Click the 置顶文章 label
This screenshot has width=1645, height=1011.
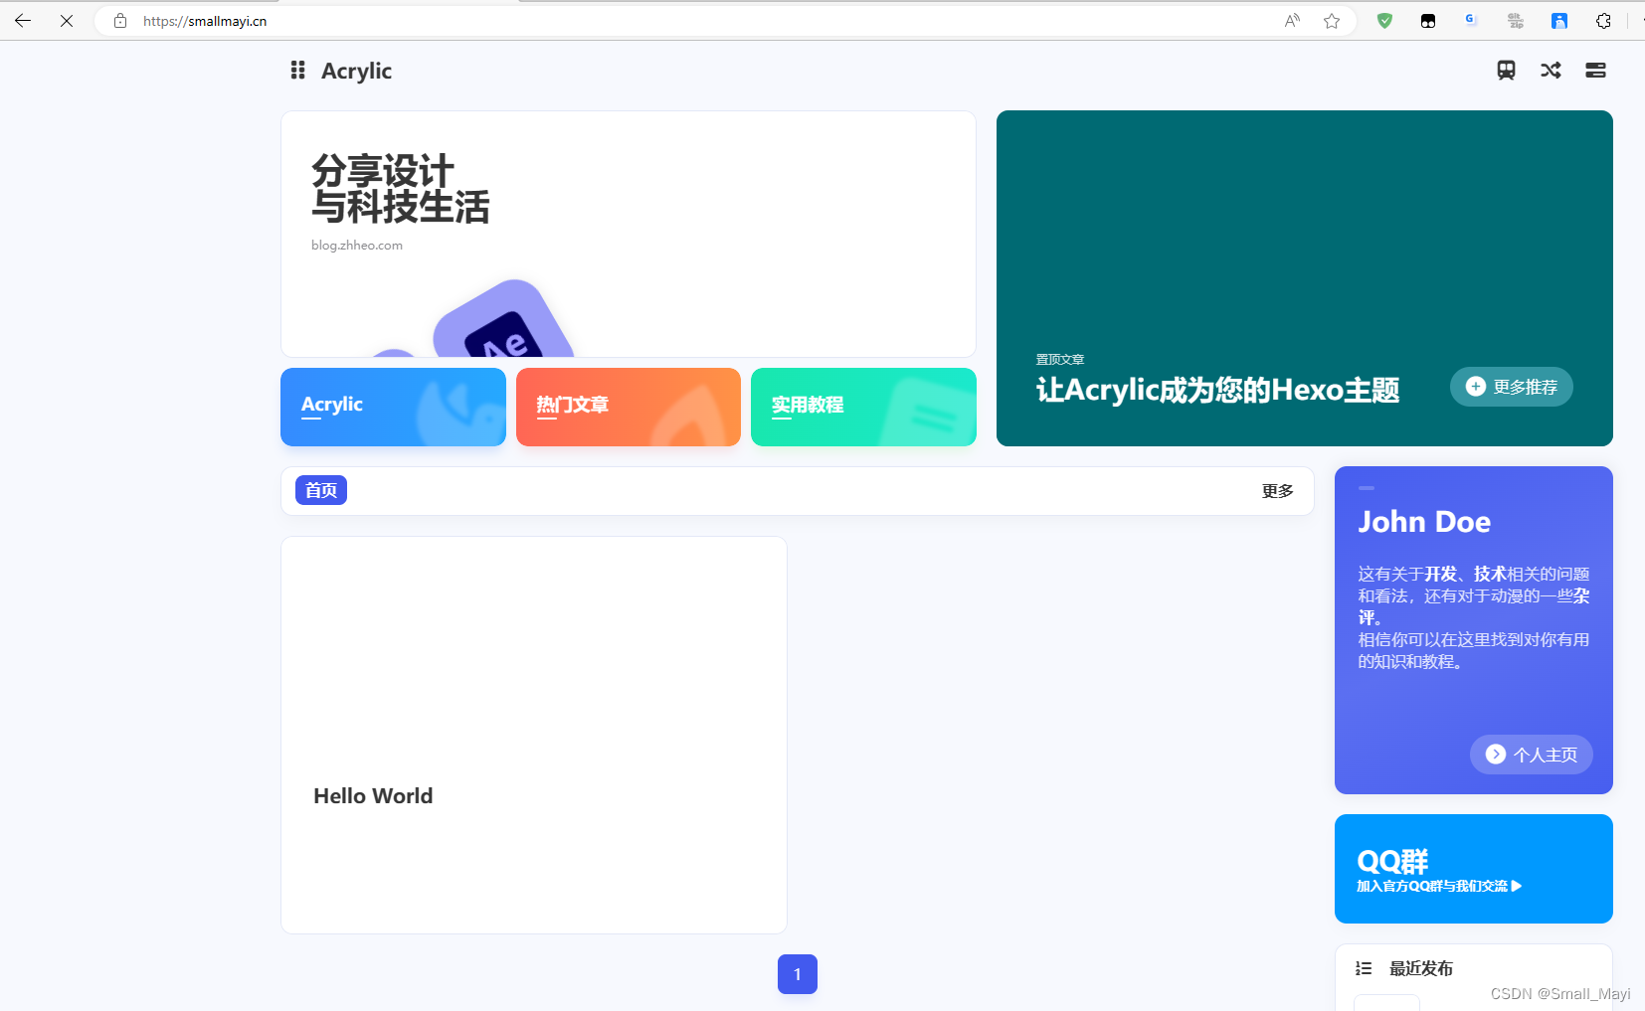pyautogui.click(x=1060, y=360)
